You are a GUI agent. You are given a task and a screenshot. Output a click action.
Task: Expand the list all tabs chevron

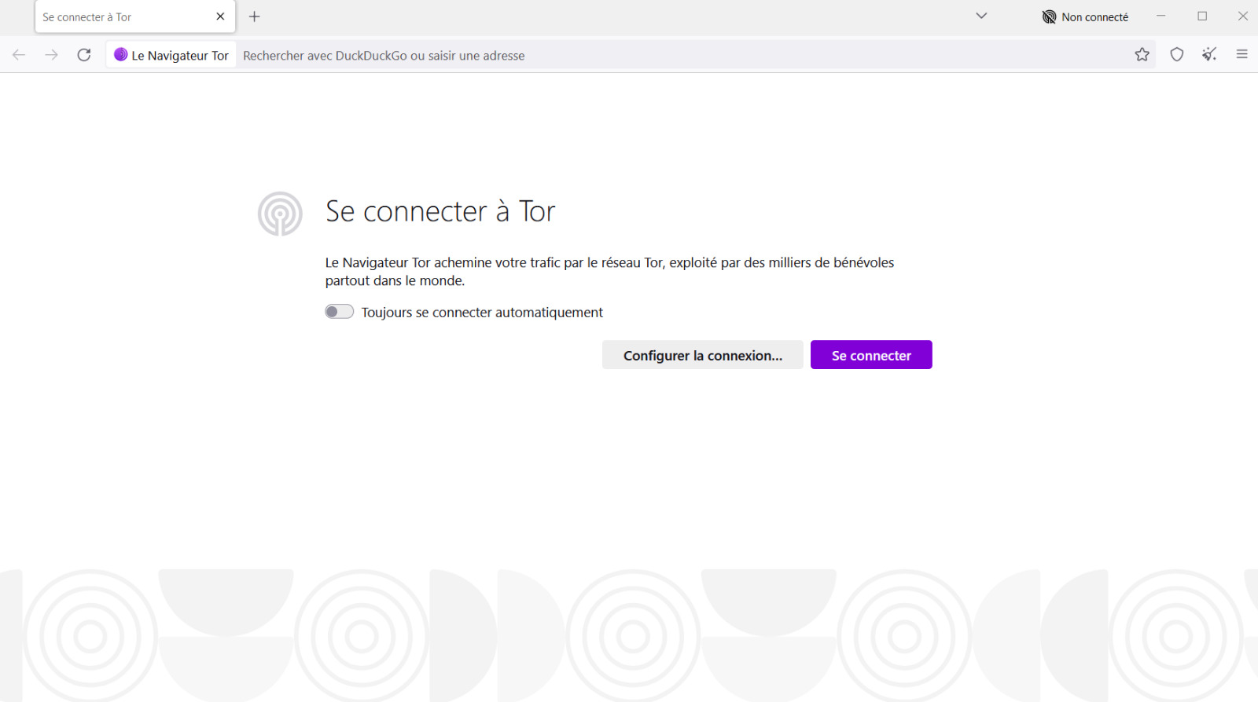pyautogui.click(x=981, y=16)
